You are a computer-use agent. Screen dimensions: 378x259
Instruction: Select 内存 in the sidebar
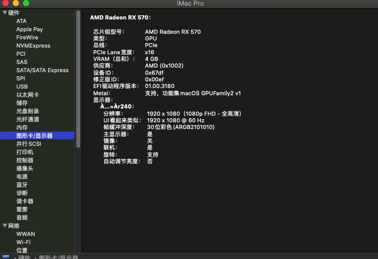(22, 127)
